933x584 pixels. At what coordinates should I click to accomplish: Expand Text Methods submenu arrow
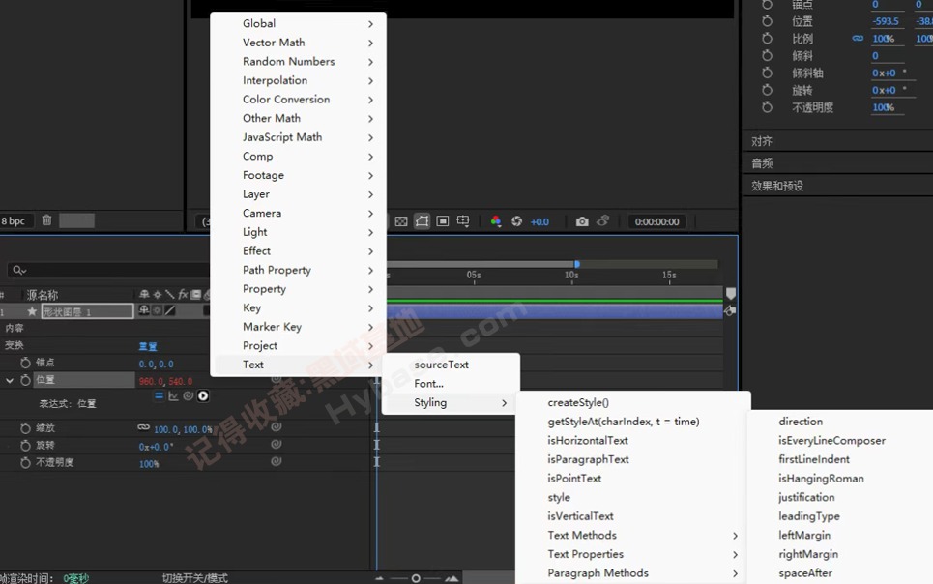[x=736, y=536]
